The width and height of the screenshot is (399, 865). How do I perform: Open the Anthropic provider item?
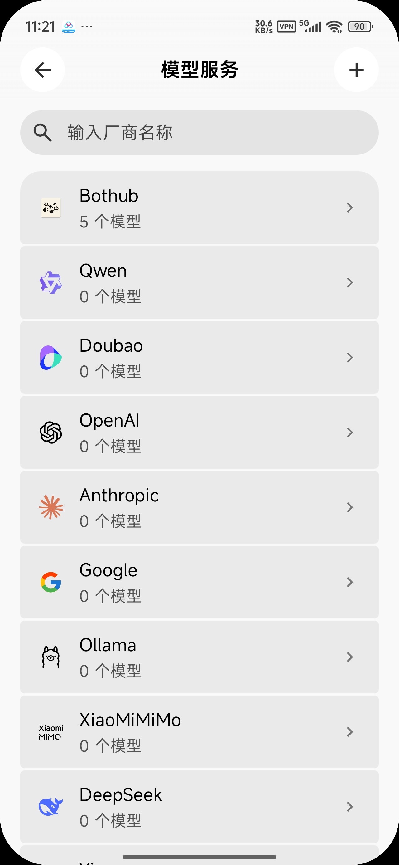(x=199, y=507)
